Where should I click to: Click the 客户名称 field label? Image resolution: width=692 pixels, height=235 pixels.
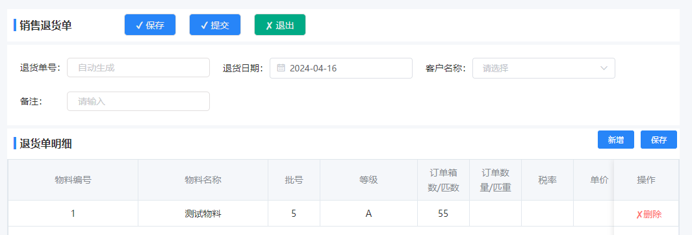tap(446, 68)
